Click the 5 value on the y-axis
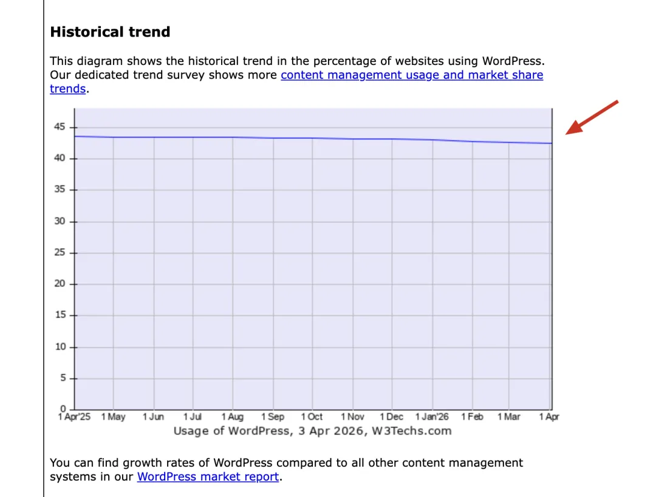This screenshot has height=497, width=656. pos(63,378)
